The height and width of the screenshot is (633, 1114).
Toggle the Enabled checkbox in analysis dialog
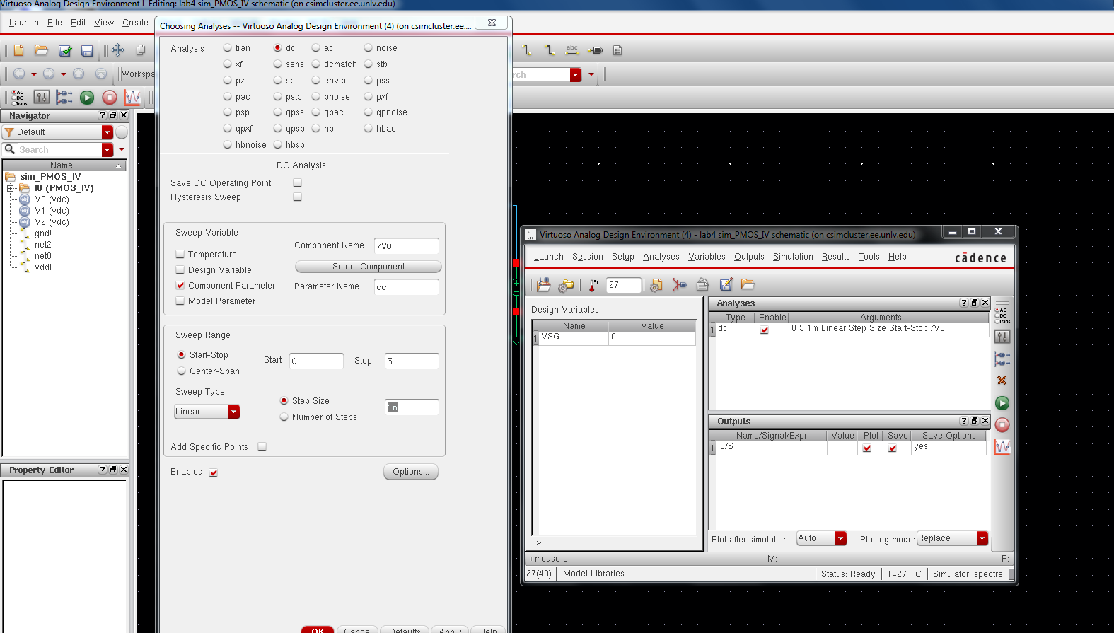tap(214, 472)
